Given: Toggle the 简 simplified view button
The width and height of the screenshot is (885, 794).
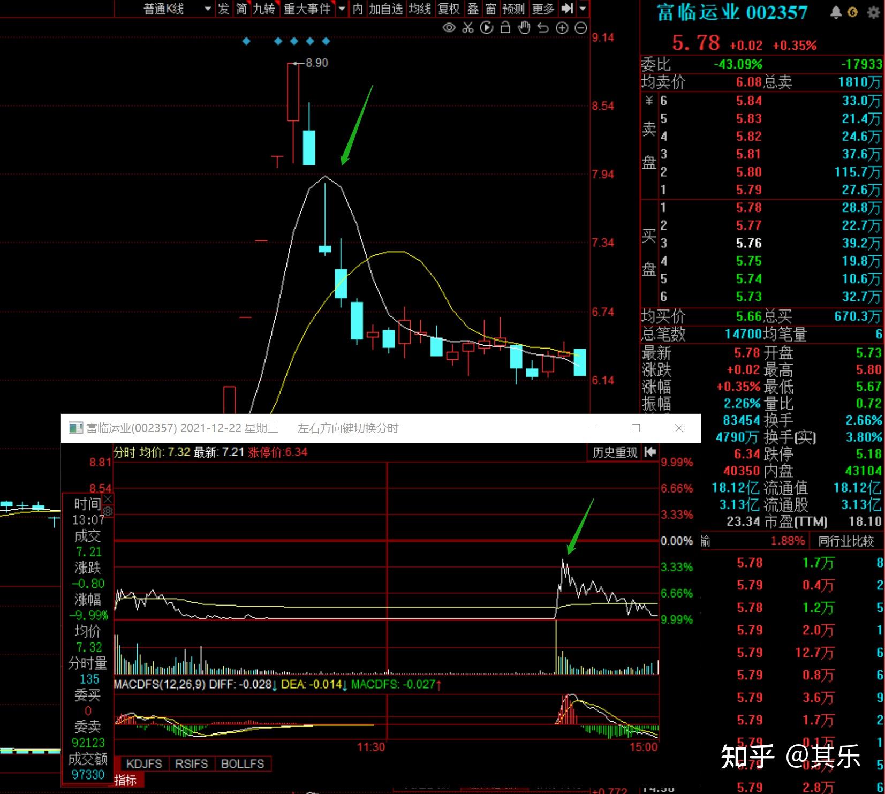Looking at the screenshot, I should pos(241,9).
